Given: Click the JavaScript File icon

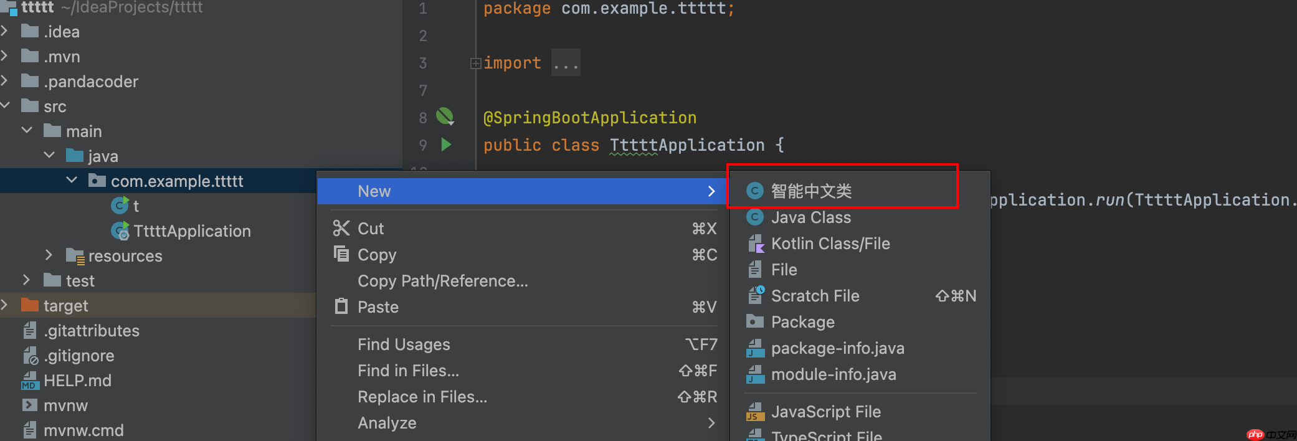Looking at the screenshot, I should coord(755,412).
